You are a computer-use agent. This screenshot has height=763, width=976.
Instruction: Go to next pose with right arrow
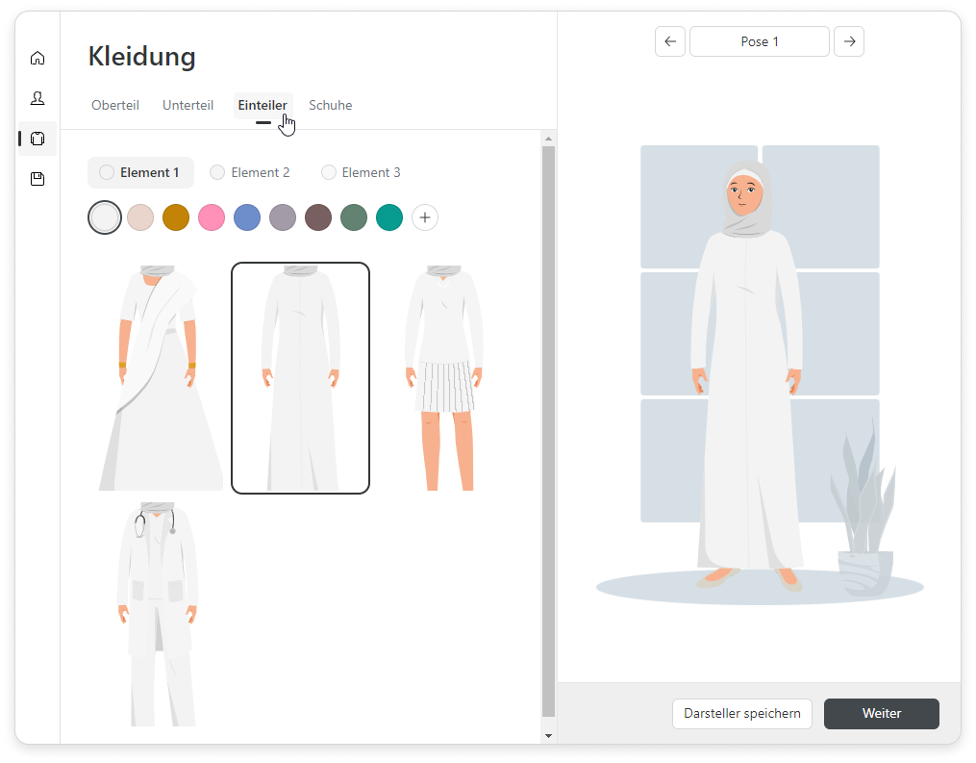(849, 41)
